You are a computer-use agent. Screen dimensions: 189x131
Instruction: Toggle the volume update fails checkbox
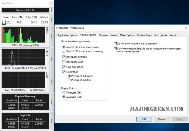click(x=115, y=49)
